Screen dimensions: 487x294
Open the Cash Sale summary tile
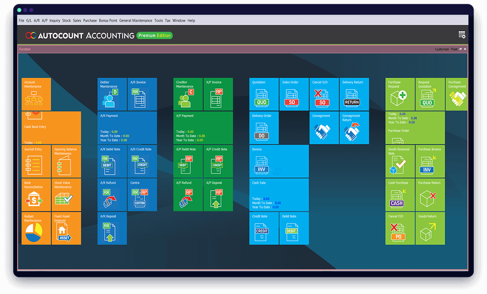point(279,194)
